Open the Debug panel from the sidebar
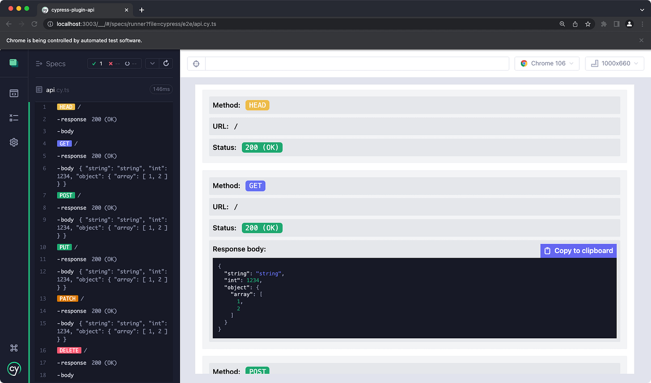651x383 pixels. click(14, 117)
